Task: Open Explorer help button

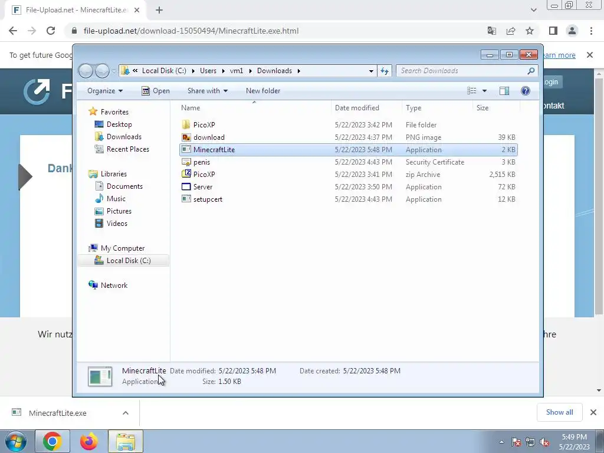Action: coord(526,91)
